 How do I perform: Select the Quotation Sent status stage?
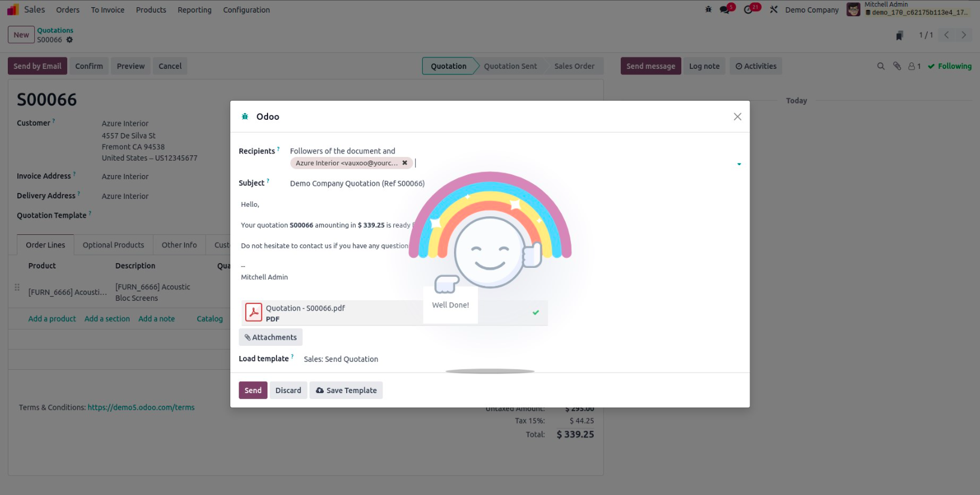tap(510, 66)
